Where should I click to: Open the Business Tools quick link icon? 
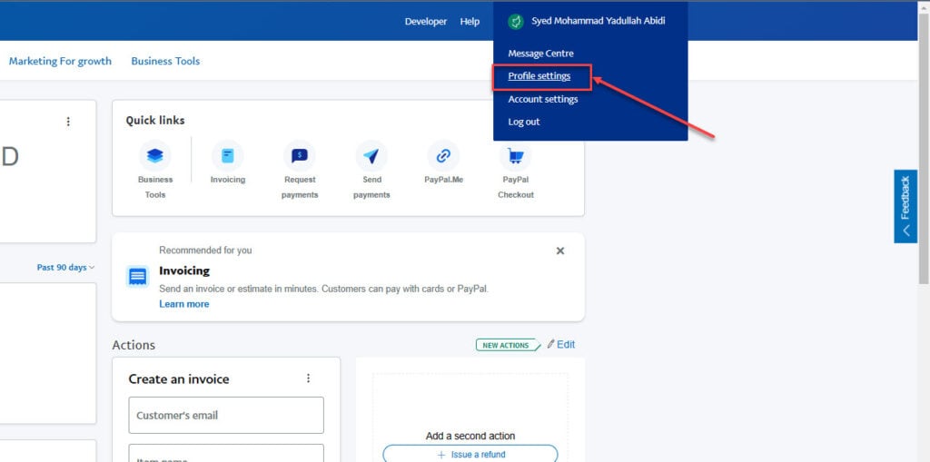154,156
